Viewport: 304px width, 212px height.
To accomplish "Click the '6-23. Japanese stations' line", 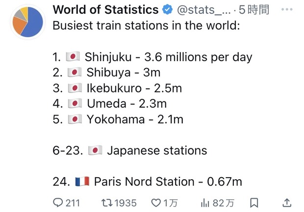I will [130, 150].
